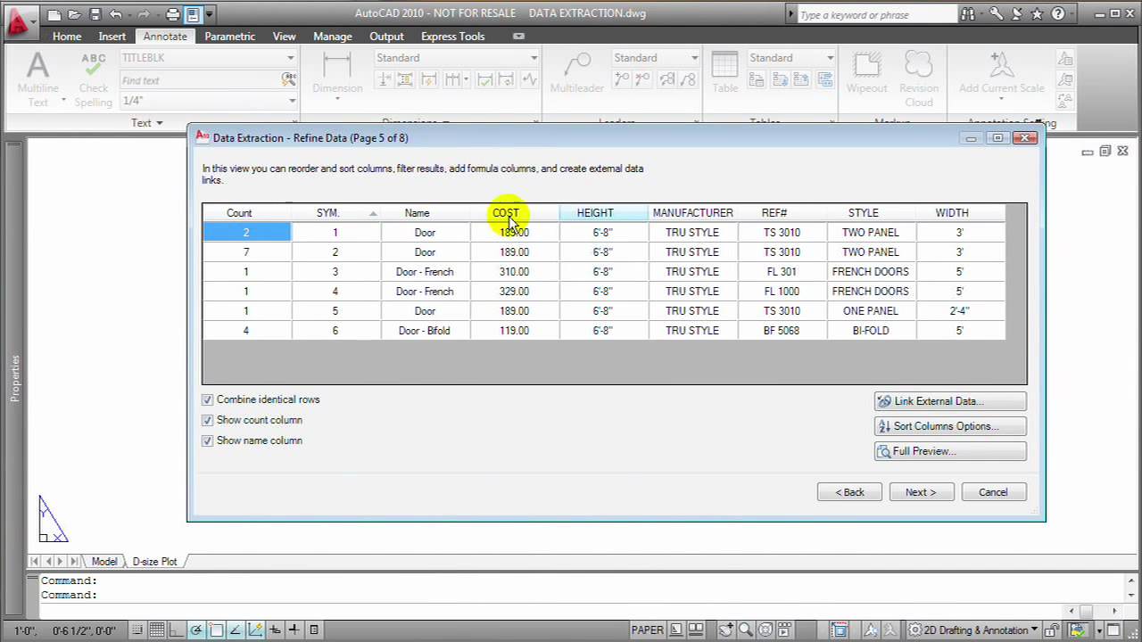Insert a Table from the ribbon
Viewport: 1142px width, 642px height.
[x=724, y=73]
